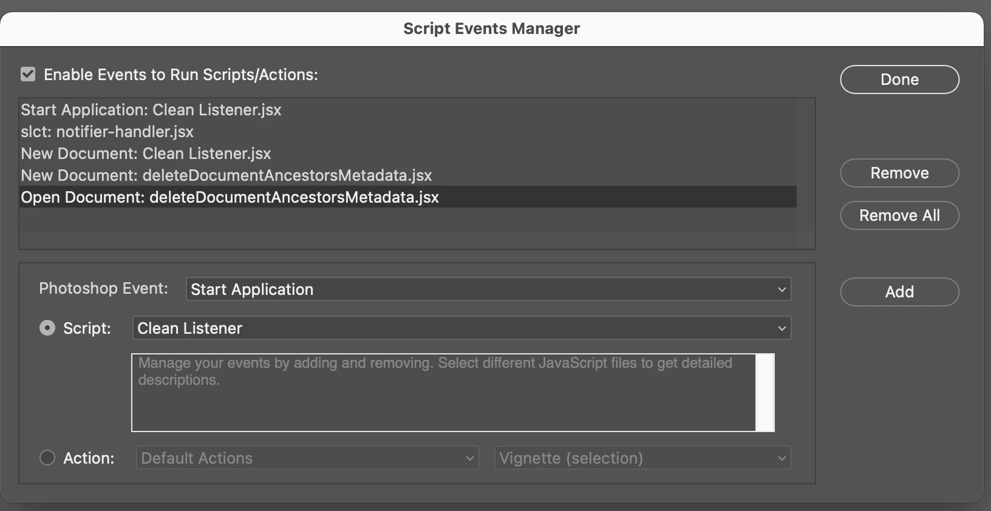Select the Action radio button
Image resolution: width=991 pixels, height=511 pixels.
pos(47,458)
